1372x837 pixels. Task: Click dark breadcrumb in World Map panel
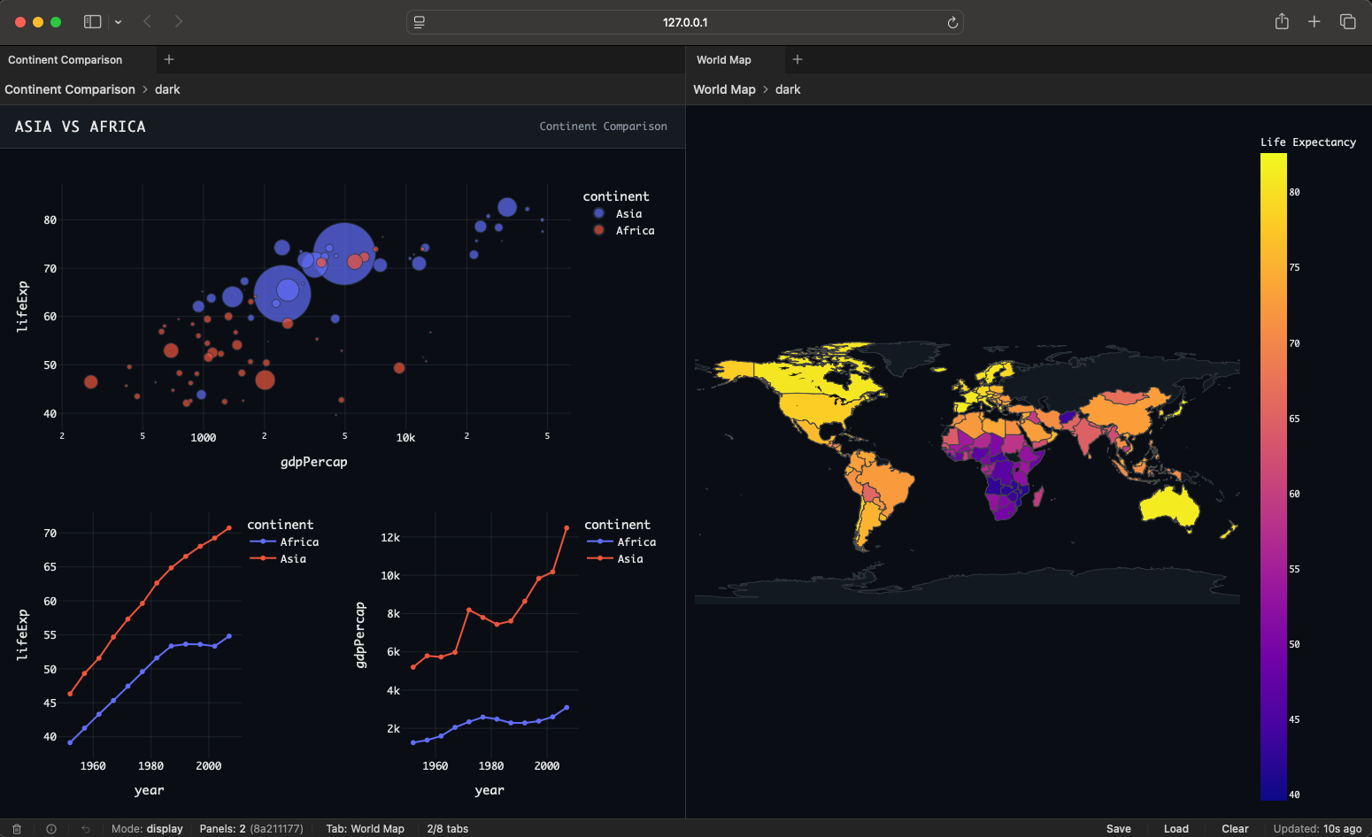[788, 89]
